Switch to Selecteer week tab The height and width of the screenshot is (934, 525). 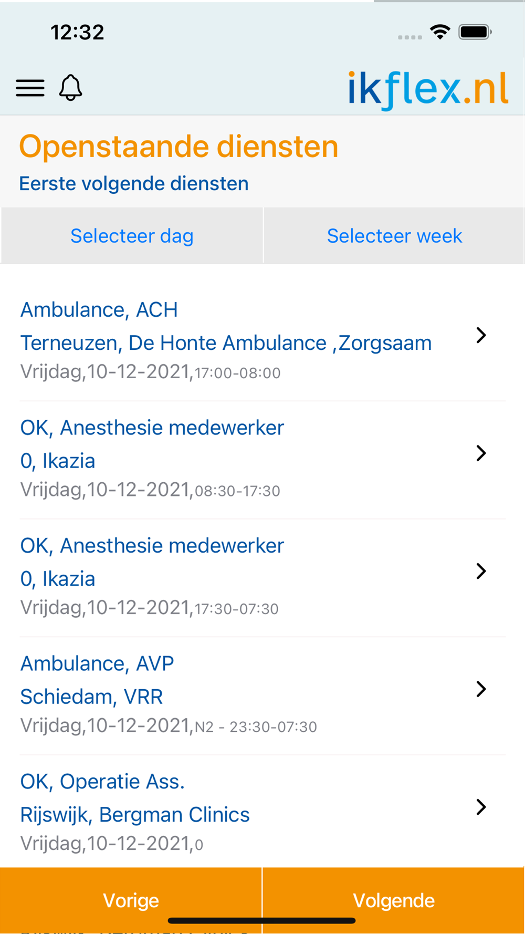pyautogui.click(x=394, y=236)
